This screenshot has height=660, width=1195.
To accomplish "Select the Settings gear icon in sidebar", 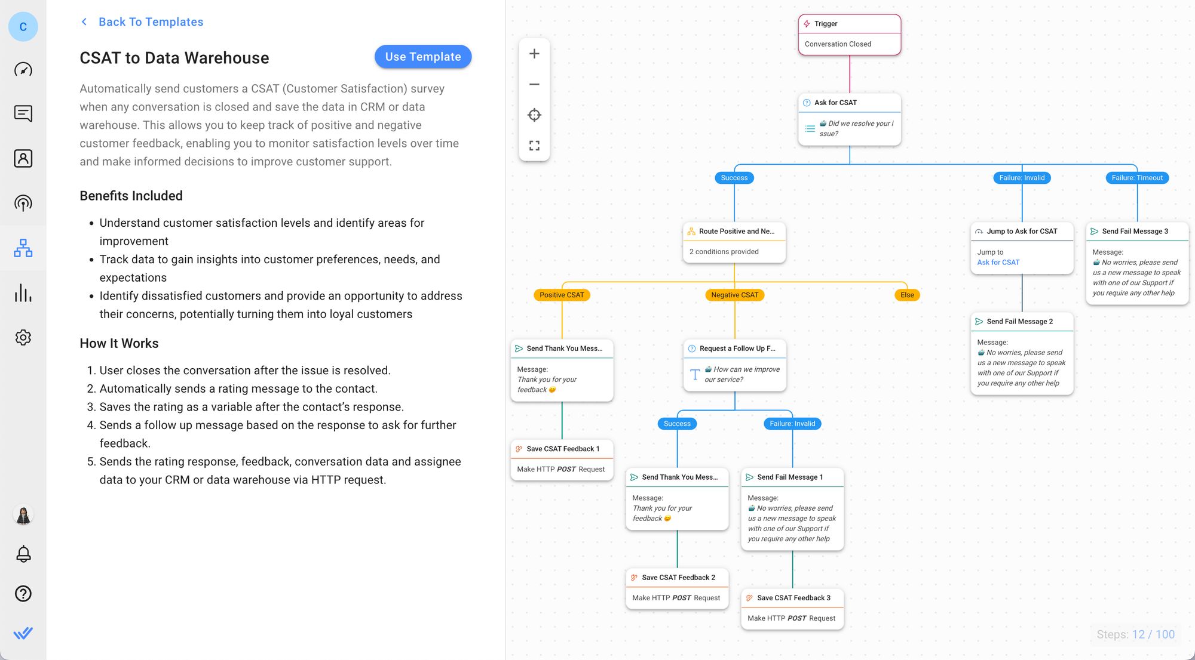I will pyautogui.click(x=23, y=337).
